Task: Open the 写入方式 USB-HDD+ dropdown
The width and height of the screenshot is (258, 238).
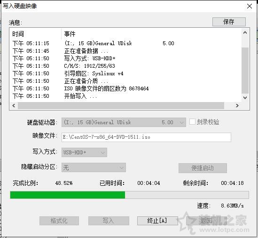Action: [x=84, y=152]
